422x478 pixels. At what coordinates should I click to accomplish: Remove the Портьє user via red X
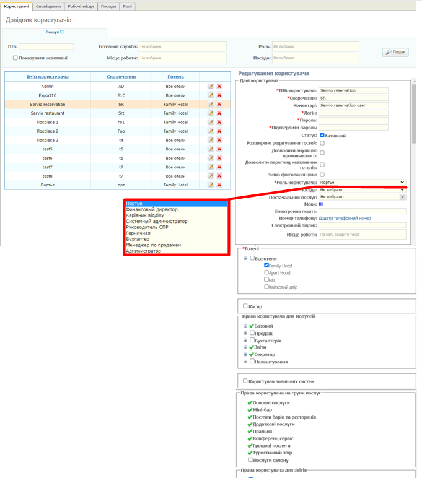[x=219, y=185]
